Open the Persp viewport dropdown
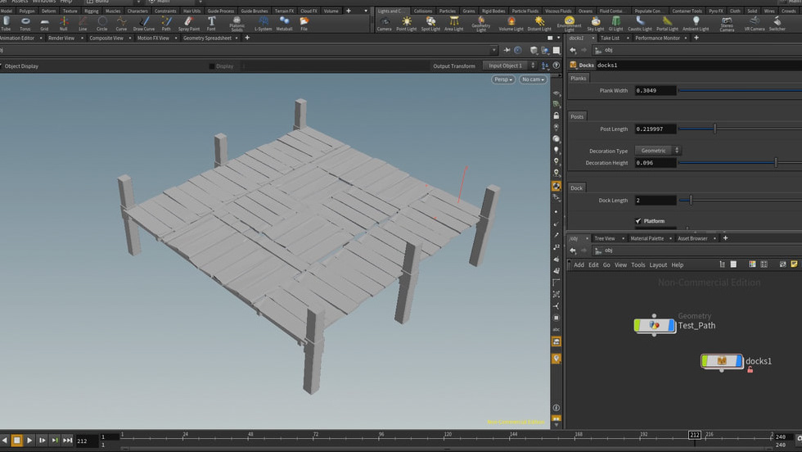The height and width of the screenshot is (452, 802). pyautogui.click(x=502, y=79)
